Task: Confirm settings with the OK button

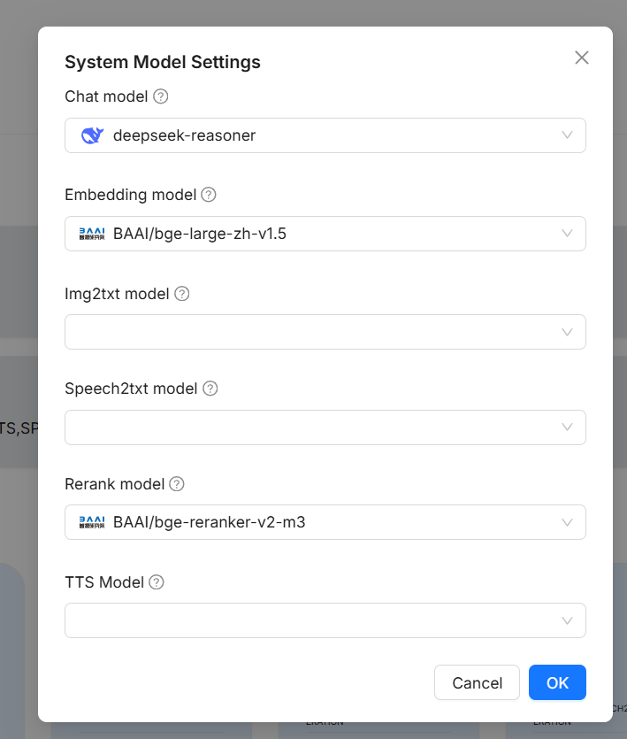Action: [557, 682]
